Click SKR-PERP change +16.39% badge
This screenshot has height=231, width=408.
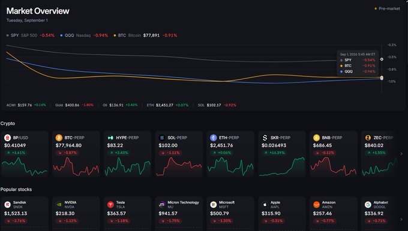click(x=275, y=153)
